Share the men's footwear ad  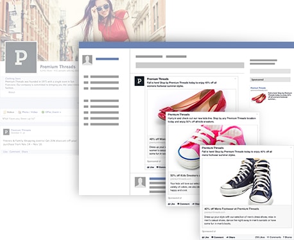(230, 237)
